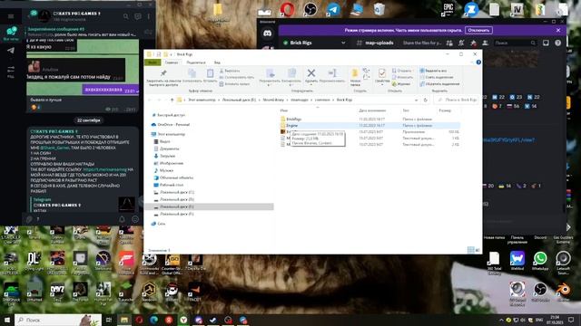Select OneDrive - Personal in navigation pane
This screenshot has height=326, width=581.
tap(171, 125)
